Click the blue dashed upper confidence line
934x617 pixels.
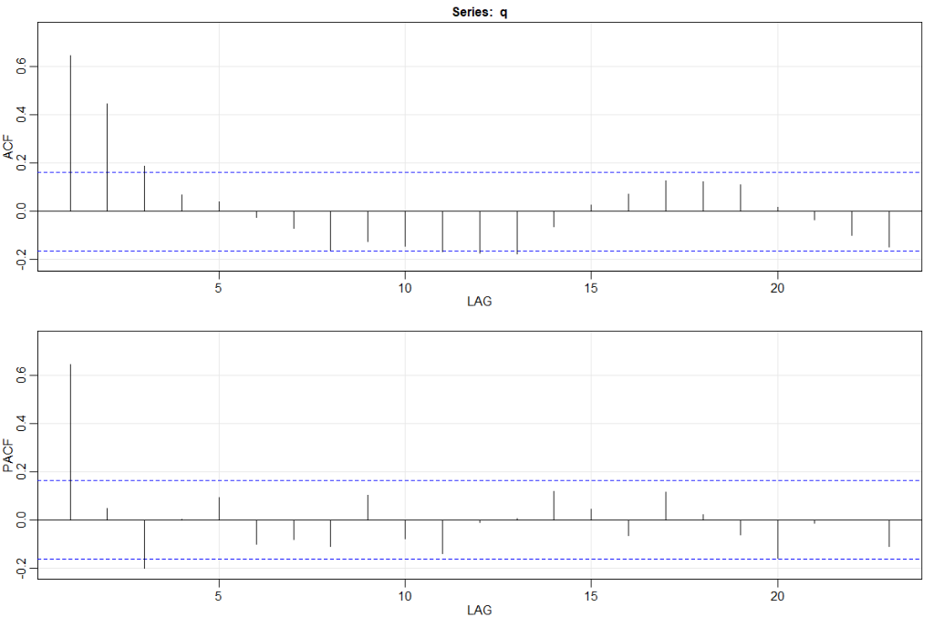click(x=456, y=170)
